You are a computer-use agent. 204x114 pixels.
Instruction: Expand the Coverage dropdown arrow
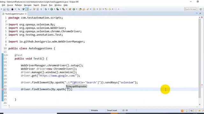60,9
